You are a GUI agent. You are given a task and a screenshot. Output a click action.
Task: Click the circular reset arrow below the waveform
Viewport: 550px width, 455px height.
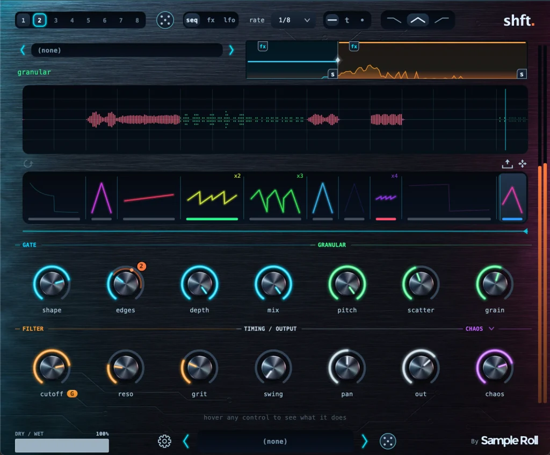[x=28, y=163]
